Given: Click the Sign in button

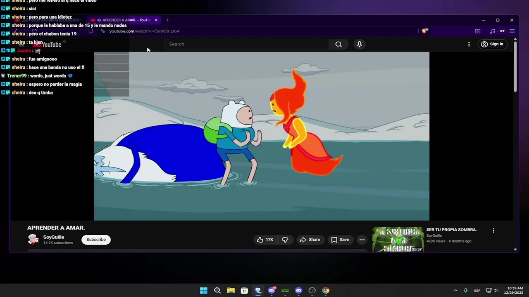Looking at the screenshot, I should coord(493,44).
